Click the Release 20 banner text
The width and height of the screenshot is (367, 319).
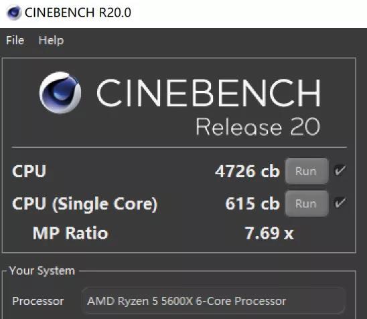point(258,126)
